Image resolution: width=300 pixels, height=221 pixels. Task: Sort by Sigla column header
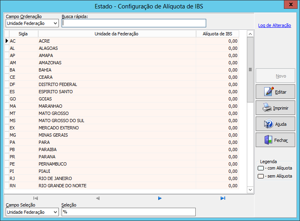(x=23, y=34)
